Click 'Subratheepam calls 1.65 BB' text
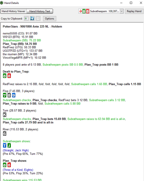This screenshot has width=144, height=181. click(89, 84)
